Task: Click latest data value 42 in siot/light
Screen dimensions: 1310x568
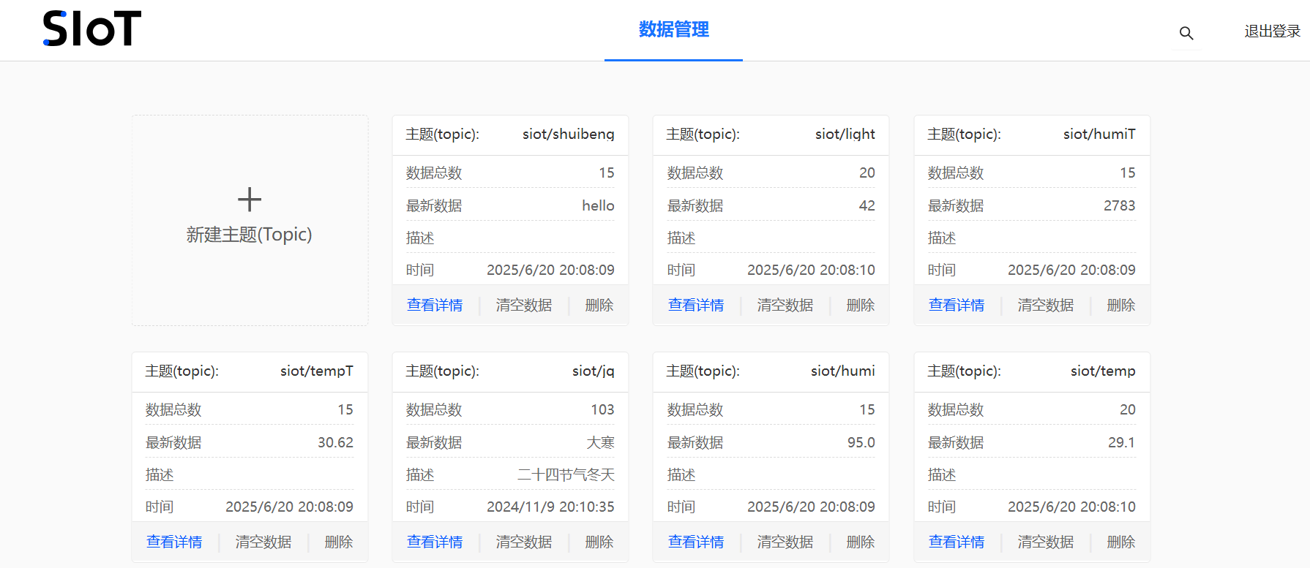Action: [867, 205]
